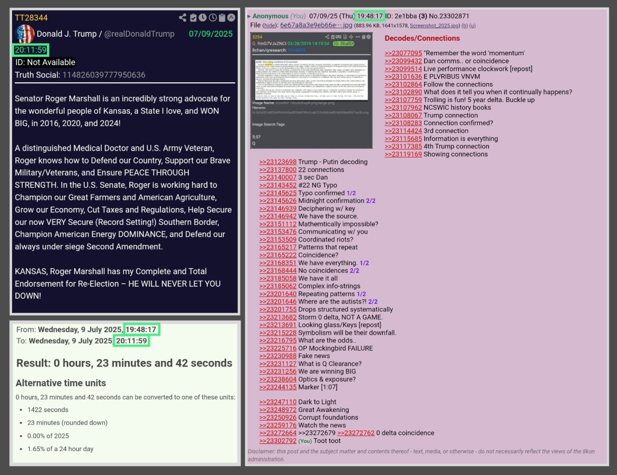Image resolution: width=617 pixels, height=475 pixels.
Task: Click the ID badge in thumbnail drop 3254
Action: [x=344, y=44]
